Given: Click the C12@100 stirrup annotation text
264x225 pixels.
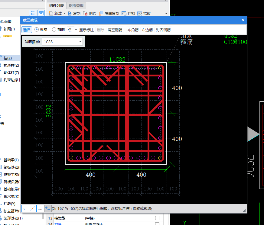Looking at the screenshot, I should coord(235,42).
